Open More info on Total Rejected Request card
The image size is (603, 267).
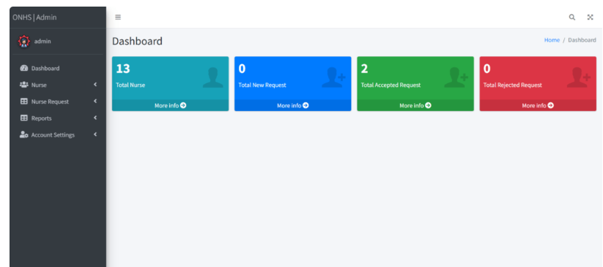(538, 105)
